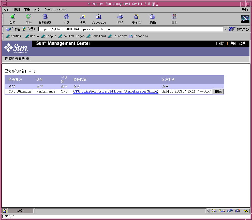Image resolution: width=252 pixels, height=220 pixels.
Task: Collapse the location toolbar grip handle
Action: [3, 29]
